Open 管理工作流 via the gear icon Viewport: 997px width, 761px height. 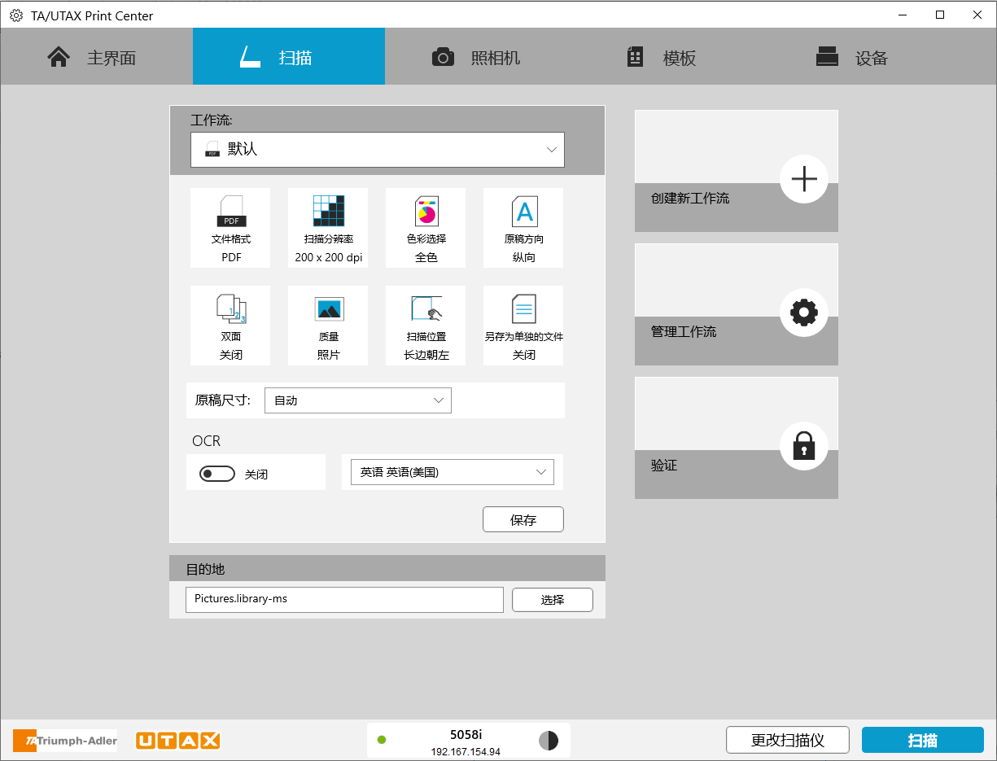pyautogui.click(x=804, y=313)
